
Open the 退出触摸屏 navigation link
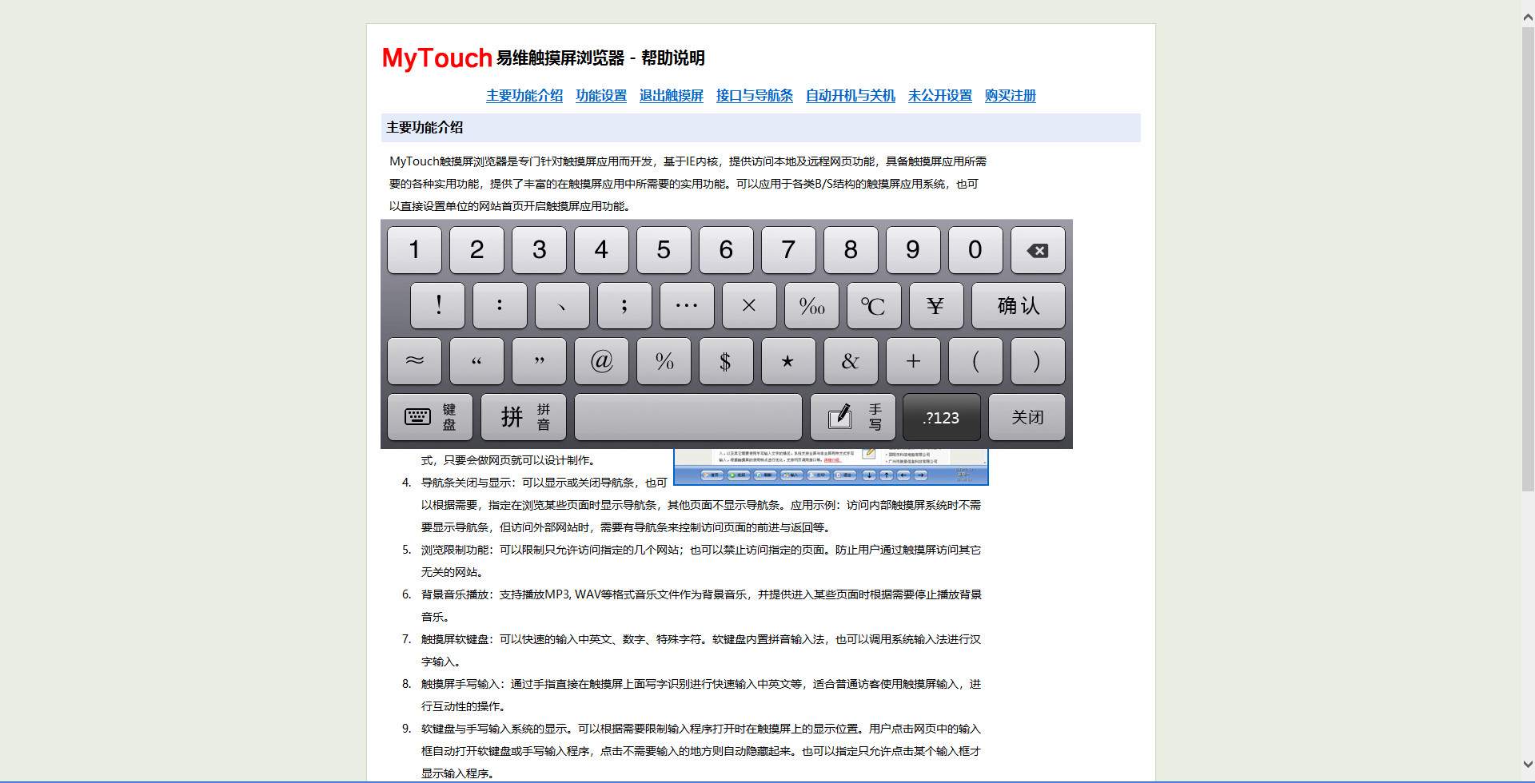tap(672, 96)
